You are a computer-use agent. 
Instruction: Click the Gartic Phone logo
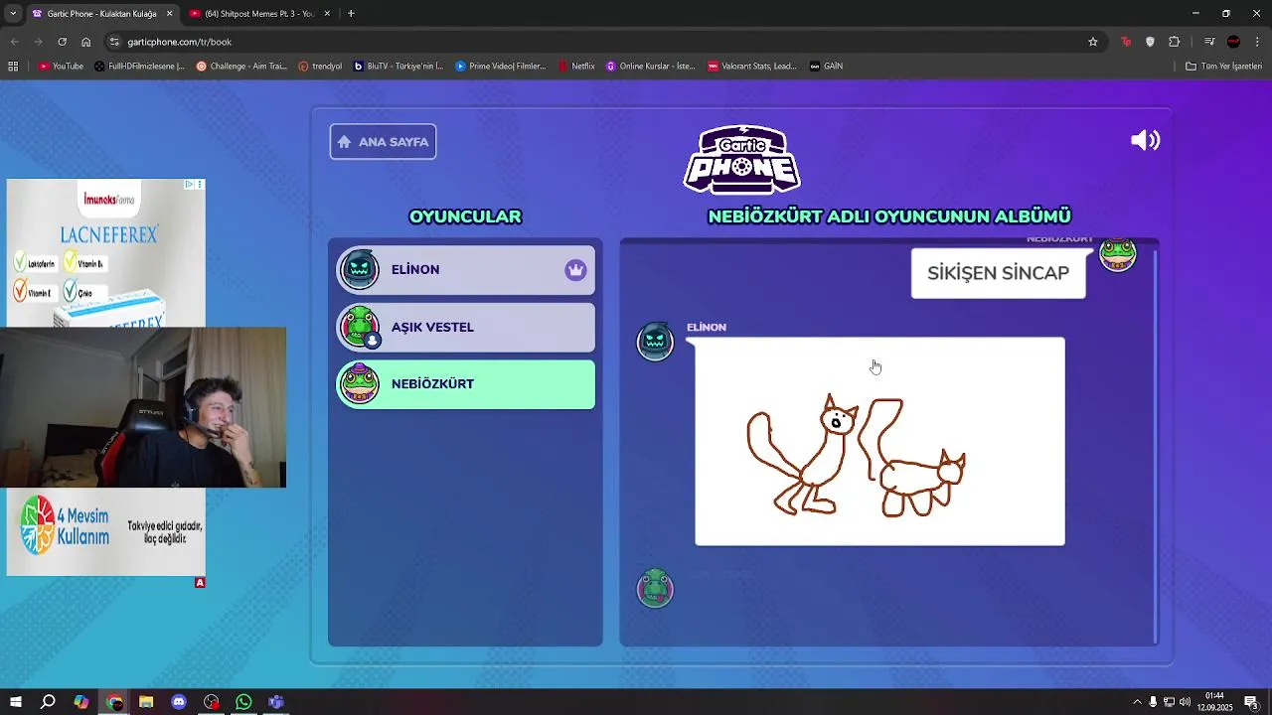pyautogui.click(x=741, y=159)
